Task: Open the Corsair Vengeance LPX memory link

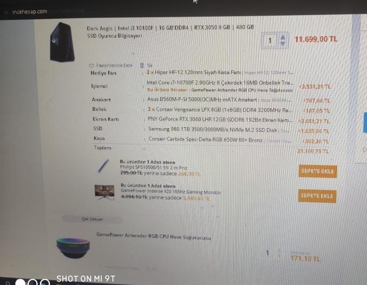Action: pos(220,109)
